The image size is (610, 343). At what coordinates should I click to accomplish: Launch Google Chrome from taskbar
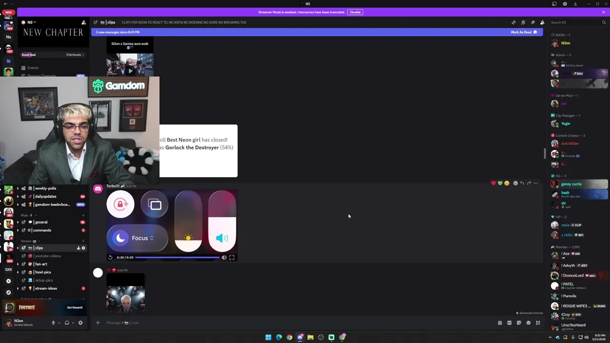(289, 337)
